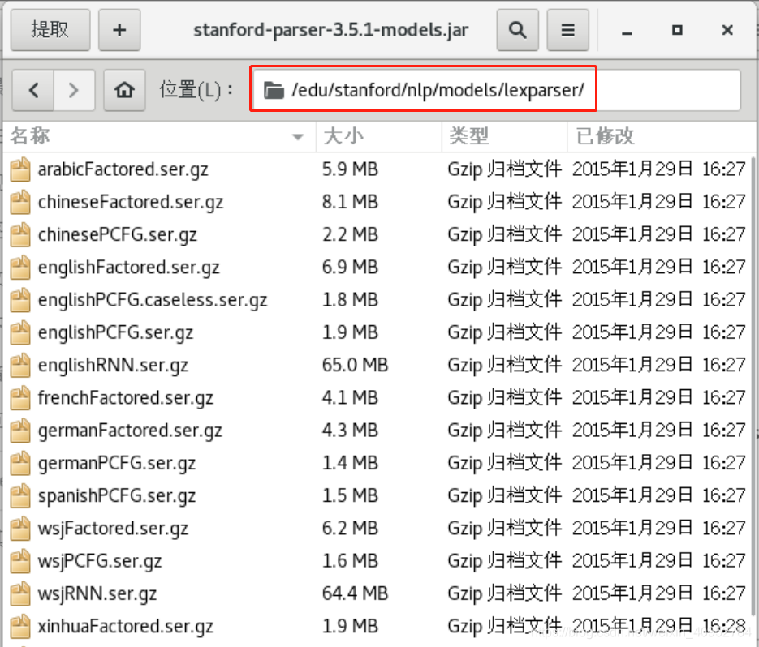Click the file icon beside englishRNN.ser.gz
This screenshot has width=759, height=647.
pos(19,365)
